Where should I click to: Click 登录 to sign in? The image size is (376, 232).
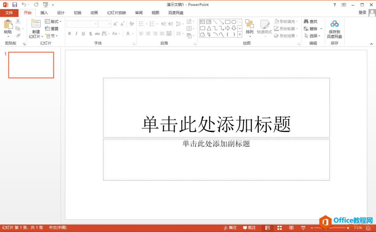coord(362,13)
